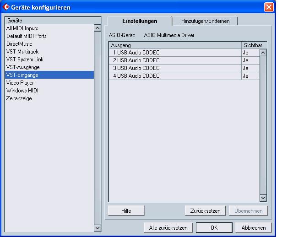Select row 2 USB Audio CODEC
Viewport: 293px width, 237px height.
point(175,60)
